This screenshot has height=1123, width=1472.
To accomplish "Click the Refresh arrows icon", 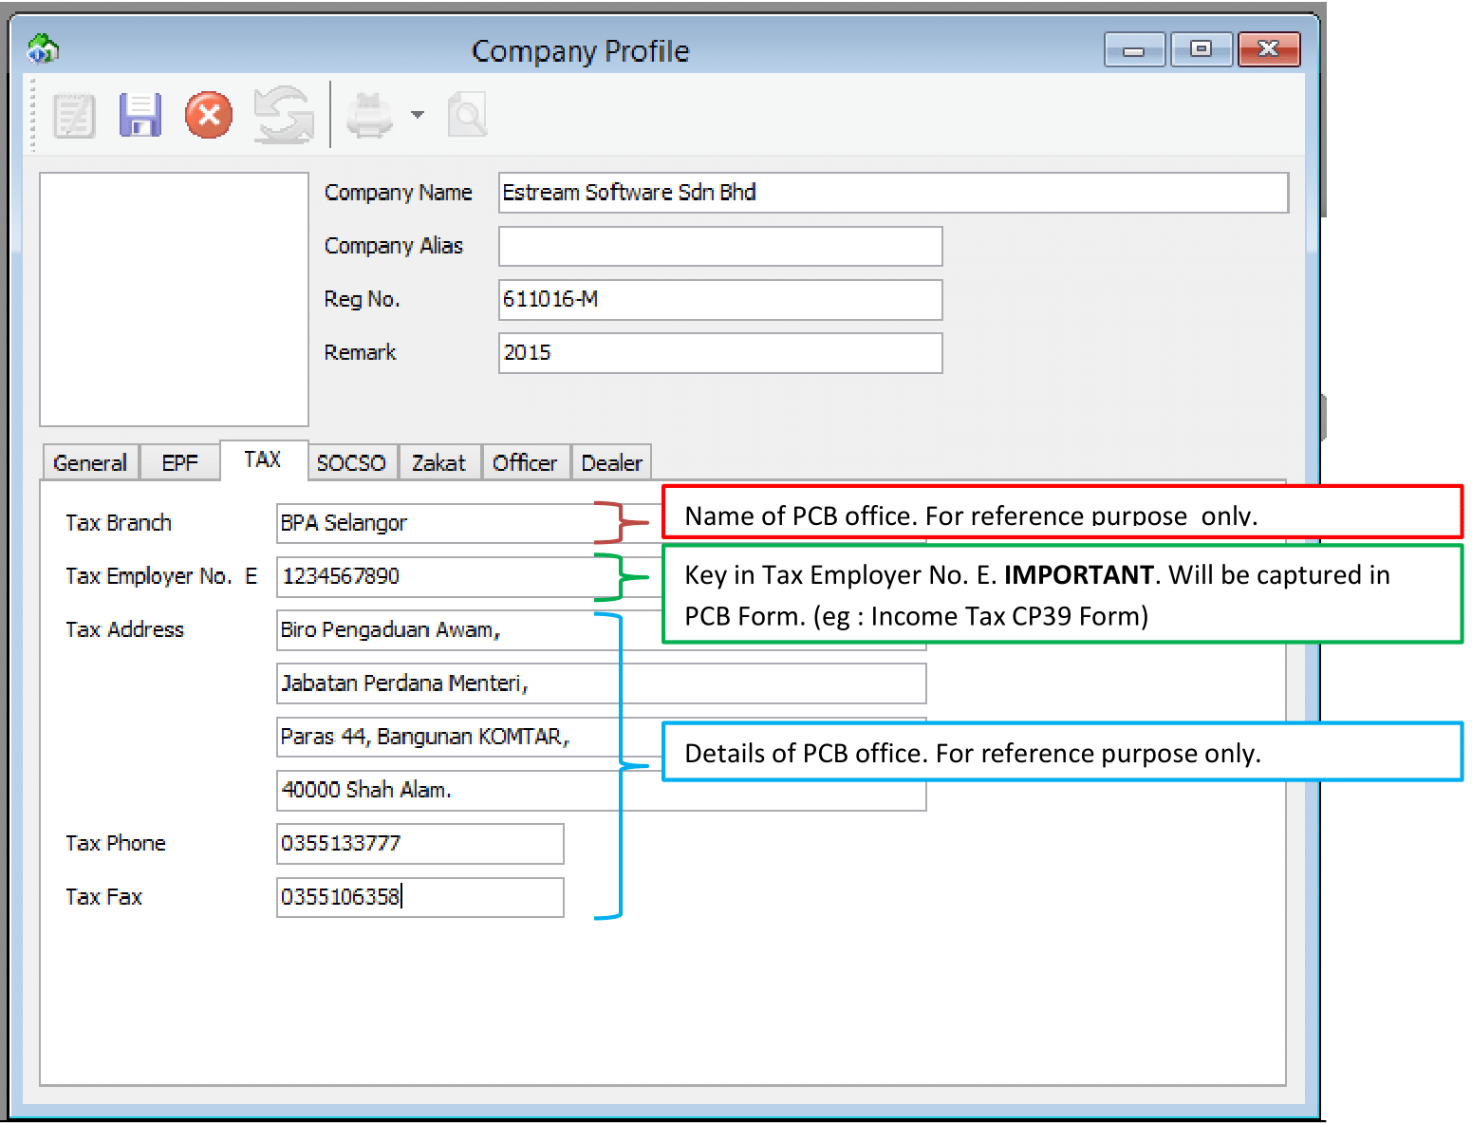I will 283,116.
